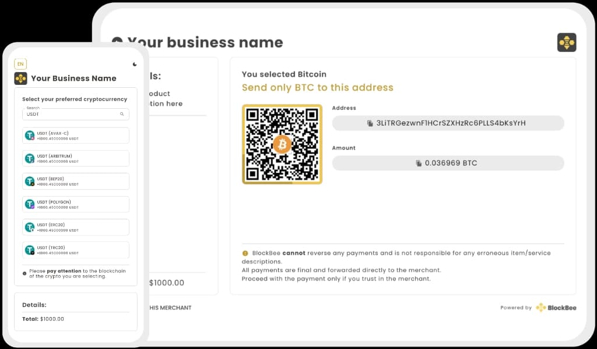597x349 pixels.
Task: Click the info icon beside pay attention note
Action: pos(24,273)
